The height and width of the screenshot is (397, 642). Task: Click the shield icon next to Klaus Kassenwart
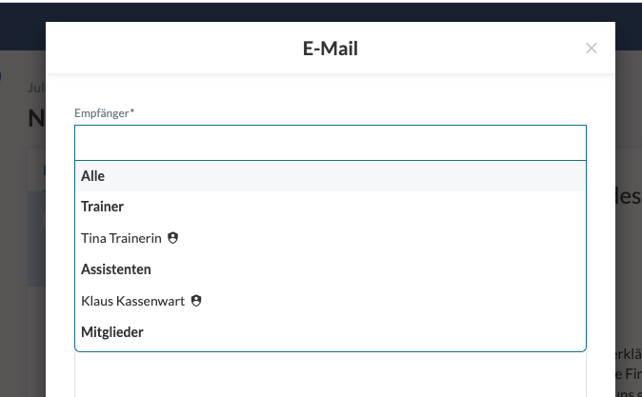point(196,301)
